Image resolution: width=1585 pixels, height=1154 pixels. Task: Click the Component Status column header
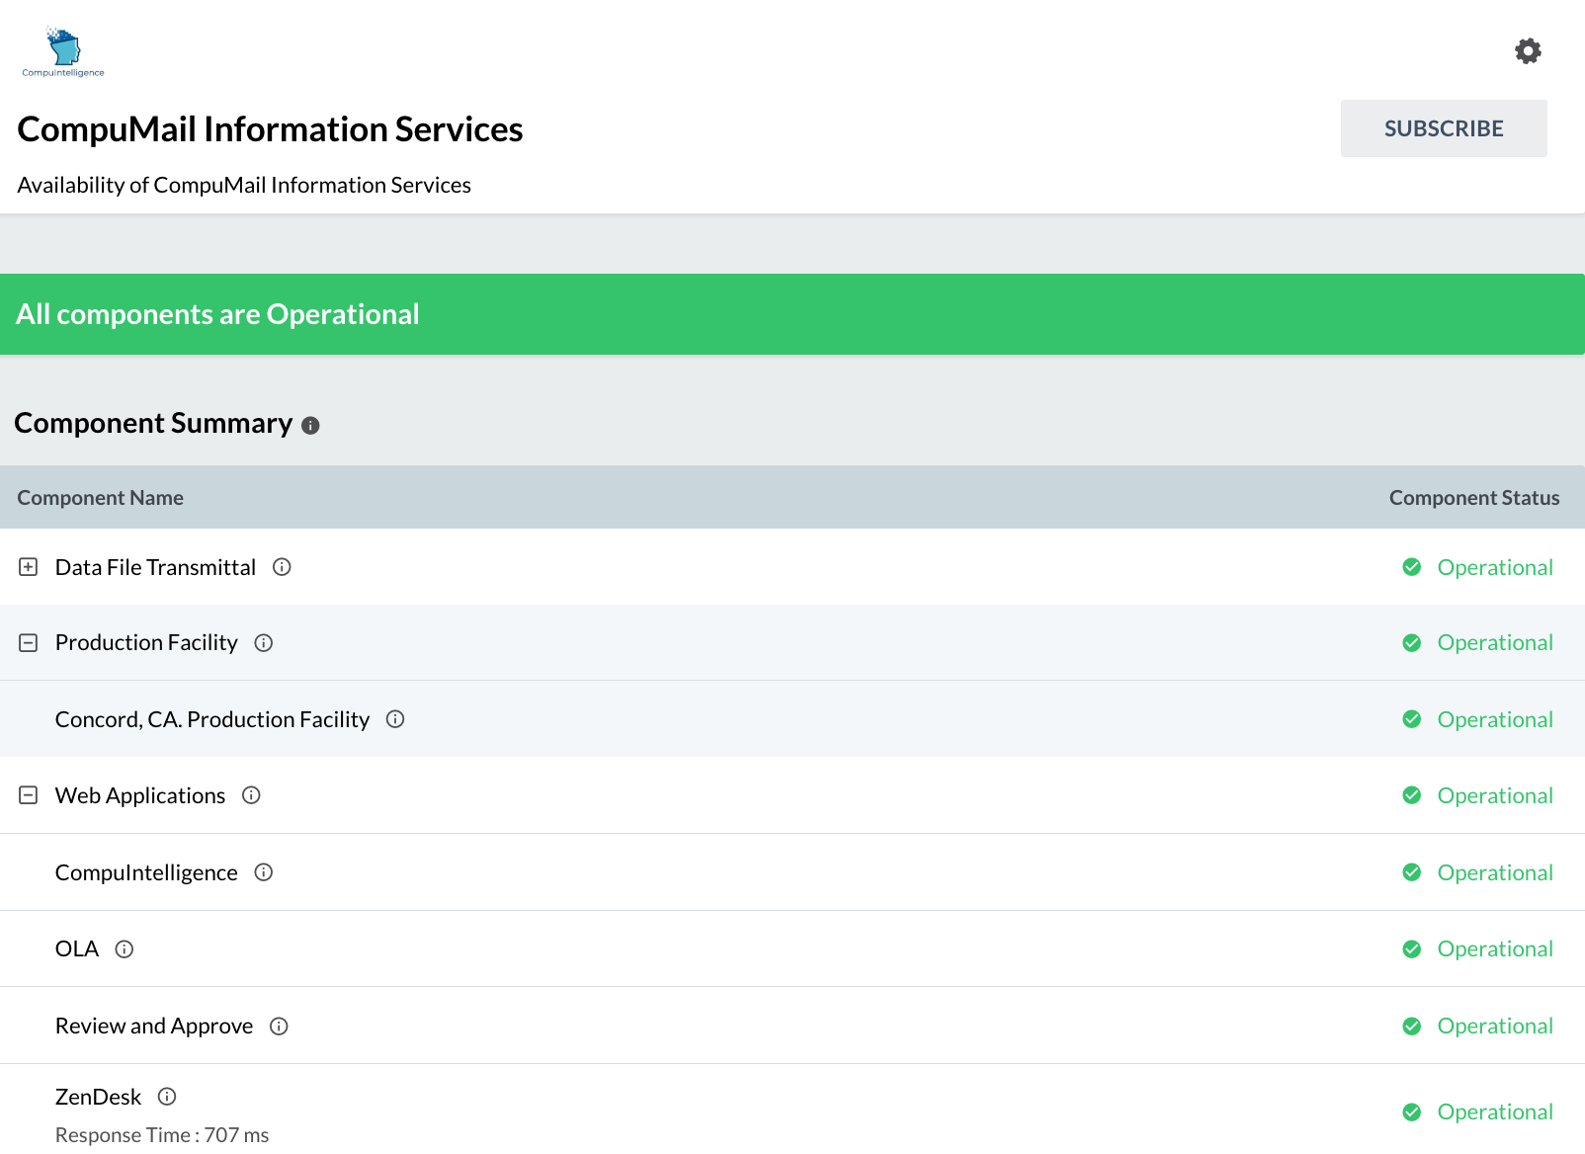(1474, 498)
